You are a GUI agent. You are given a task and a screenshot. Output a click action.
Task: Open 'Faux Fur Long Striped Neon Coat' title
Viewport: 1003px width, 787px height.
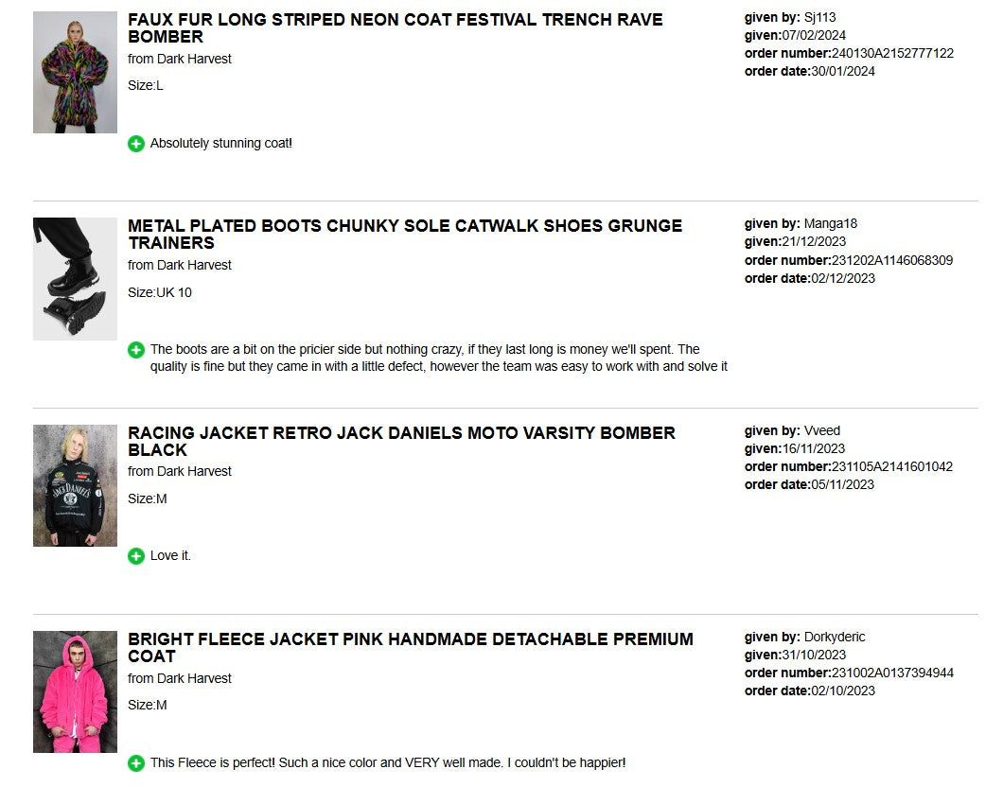click(x=396, y=28)
